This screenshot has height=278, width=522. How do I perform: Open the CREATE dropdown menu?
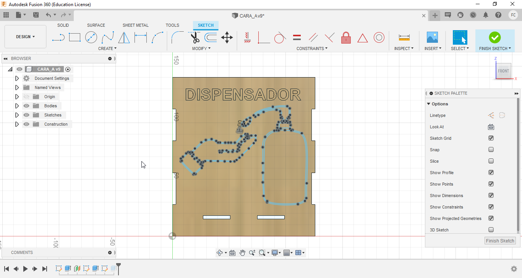coord(107,48)
